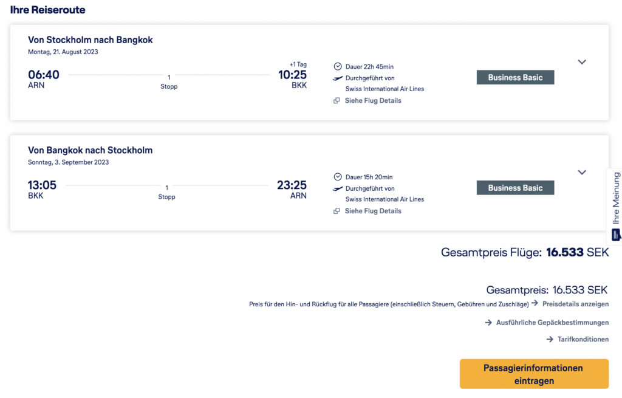Click the arrow icon before Tarifkonditionen
The width and height of the screenshot is (622, 398).
550,339
